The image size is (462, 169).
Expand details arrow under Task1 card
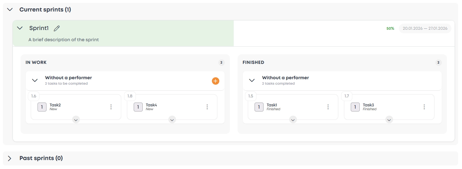pyautogui.click(x=293, y=120)
